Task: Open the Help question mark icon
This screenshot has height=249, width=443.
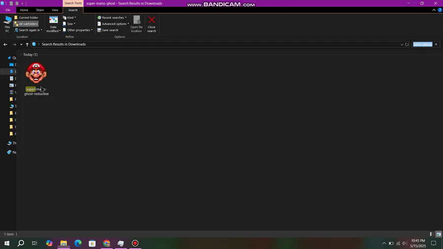Action: 440,10
